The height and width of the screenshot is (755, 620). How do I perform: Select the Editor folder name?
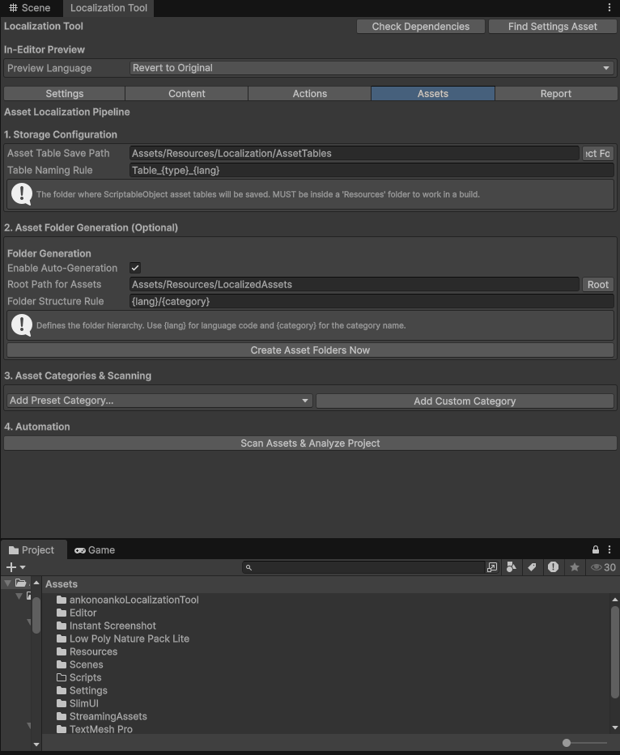pos(83,613)
